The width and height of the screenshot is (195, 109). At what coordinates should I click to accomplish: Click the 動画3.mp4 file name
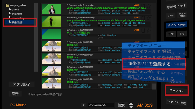(x=73, y=70)
